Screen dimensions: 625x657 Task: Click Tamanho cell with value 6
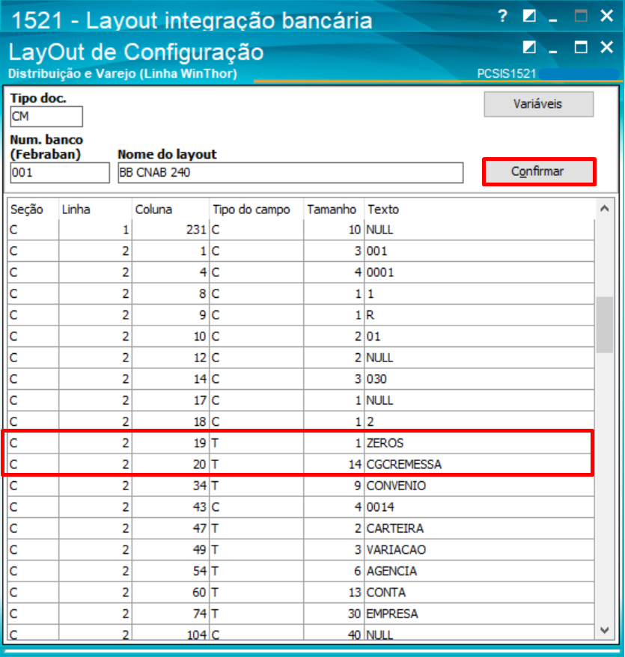point(334,571)
